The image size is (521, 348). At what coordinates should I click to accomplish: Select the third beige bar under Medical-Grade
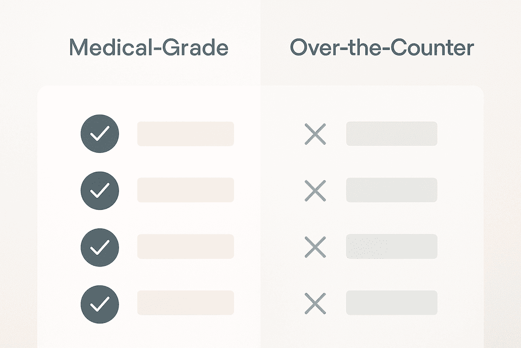pyautogui.click(x=185, y=247)
